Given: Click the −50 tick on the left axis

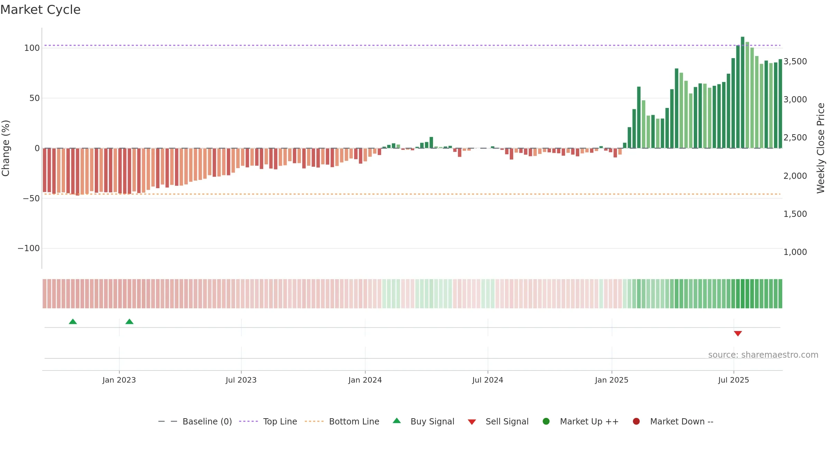Looking at the screenshot, I should [x=31, y=199].
